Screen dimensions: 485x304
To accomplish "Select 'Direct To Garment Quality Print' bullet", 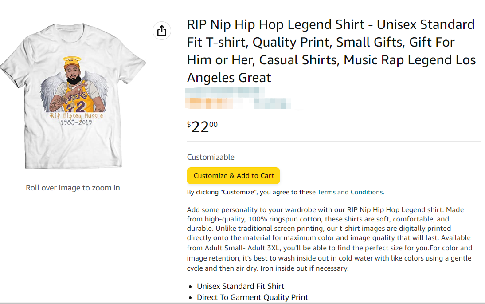I will point(252,297).
